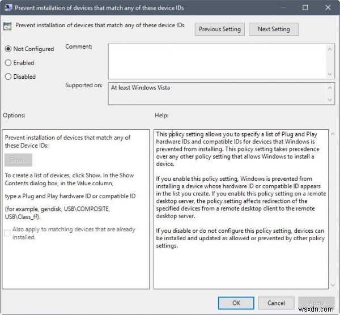Click 'If you disable or do not configure' paragraph
This screenshot has height=315, width=340.
click(240, 238)
